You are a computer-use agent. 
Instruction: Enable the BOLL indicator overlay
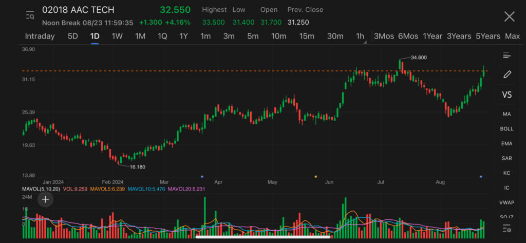coord(507,129)
